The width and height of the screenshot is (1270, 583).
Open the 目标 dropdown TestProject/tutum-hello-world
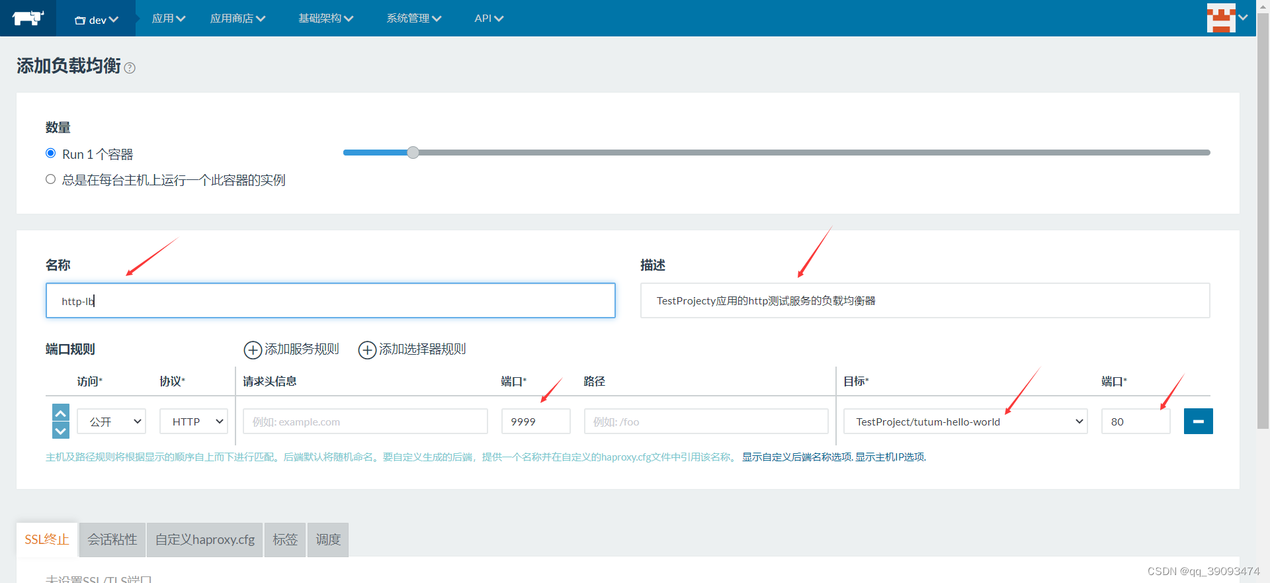point(966,422)
